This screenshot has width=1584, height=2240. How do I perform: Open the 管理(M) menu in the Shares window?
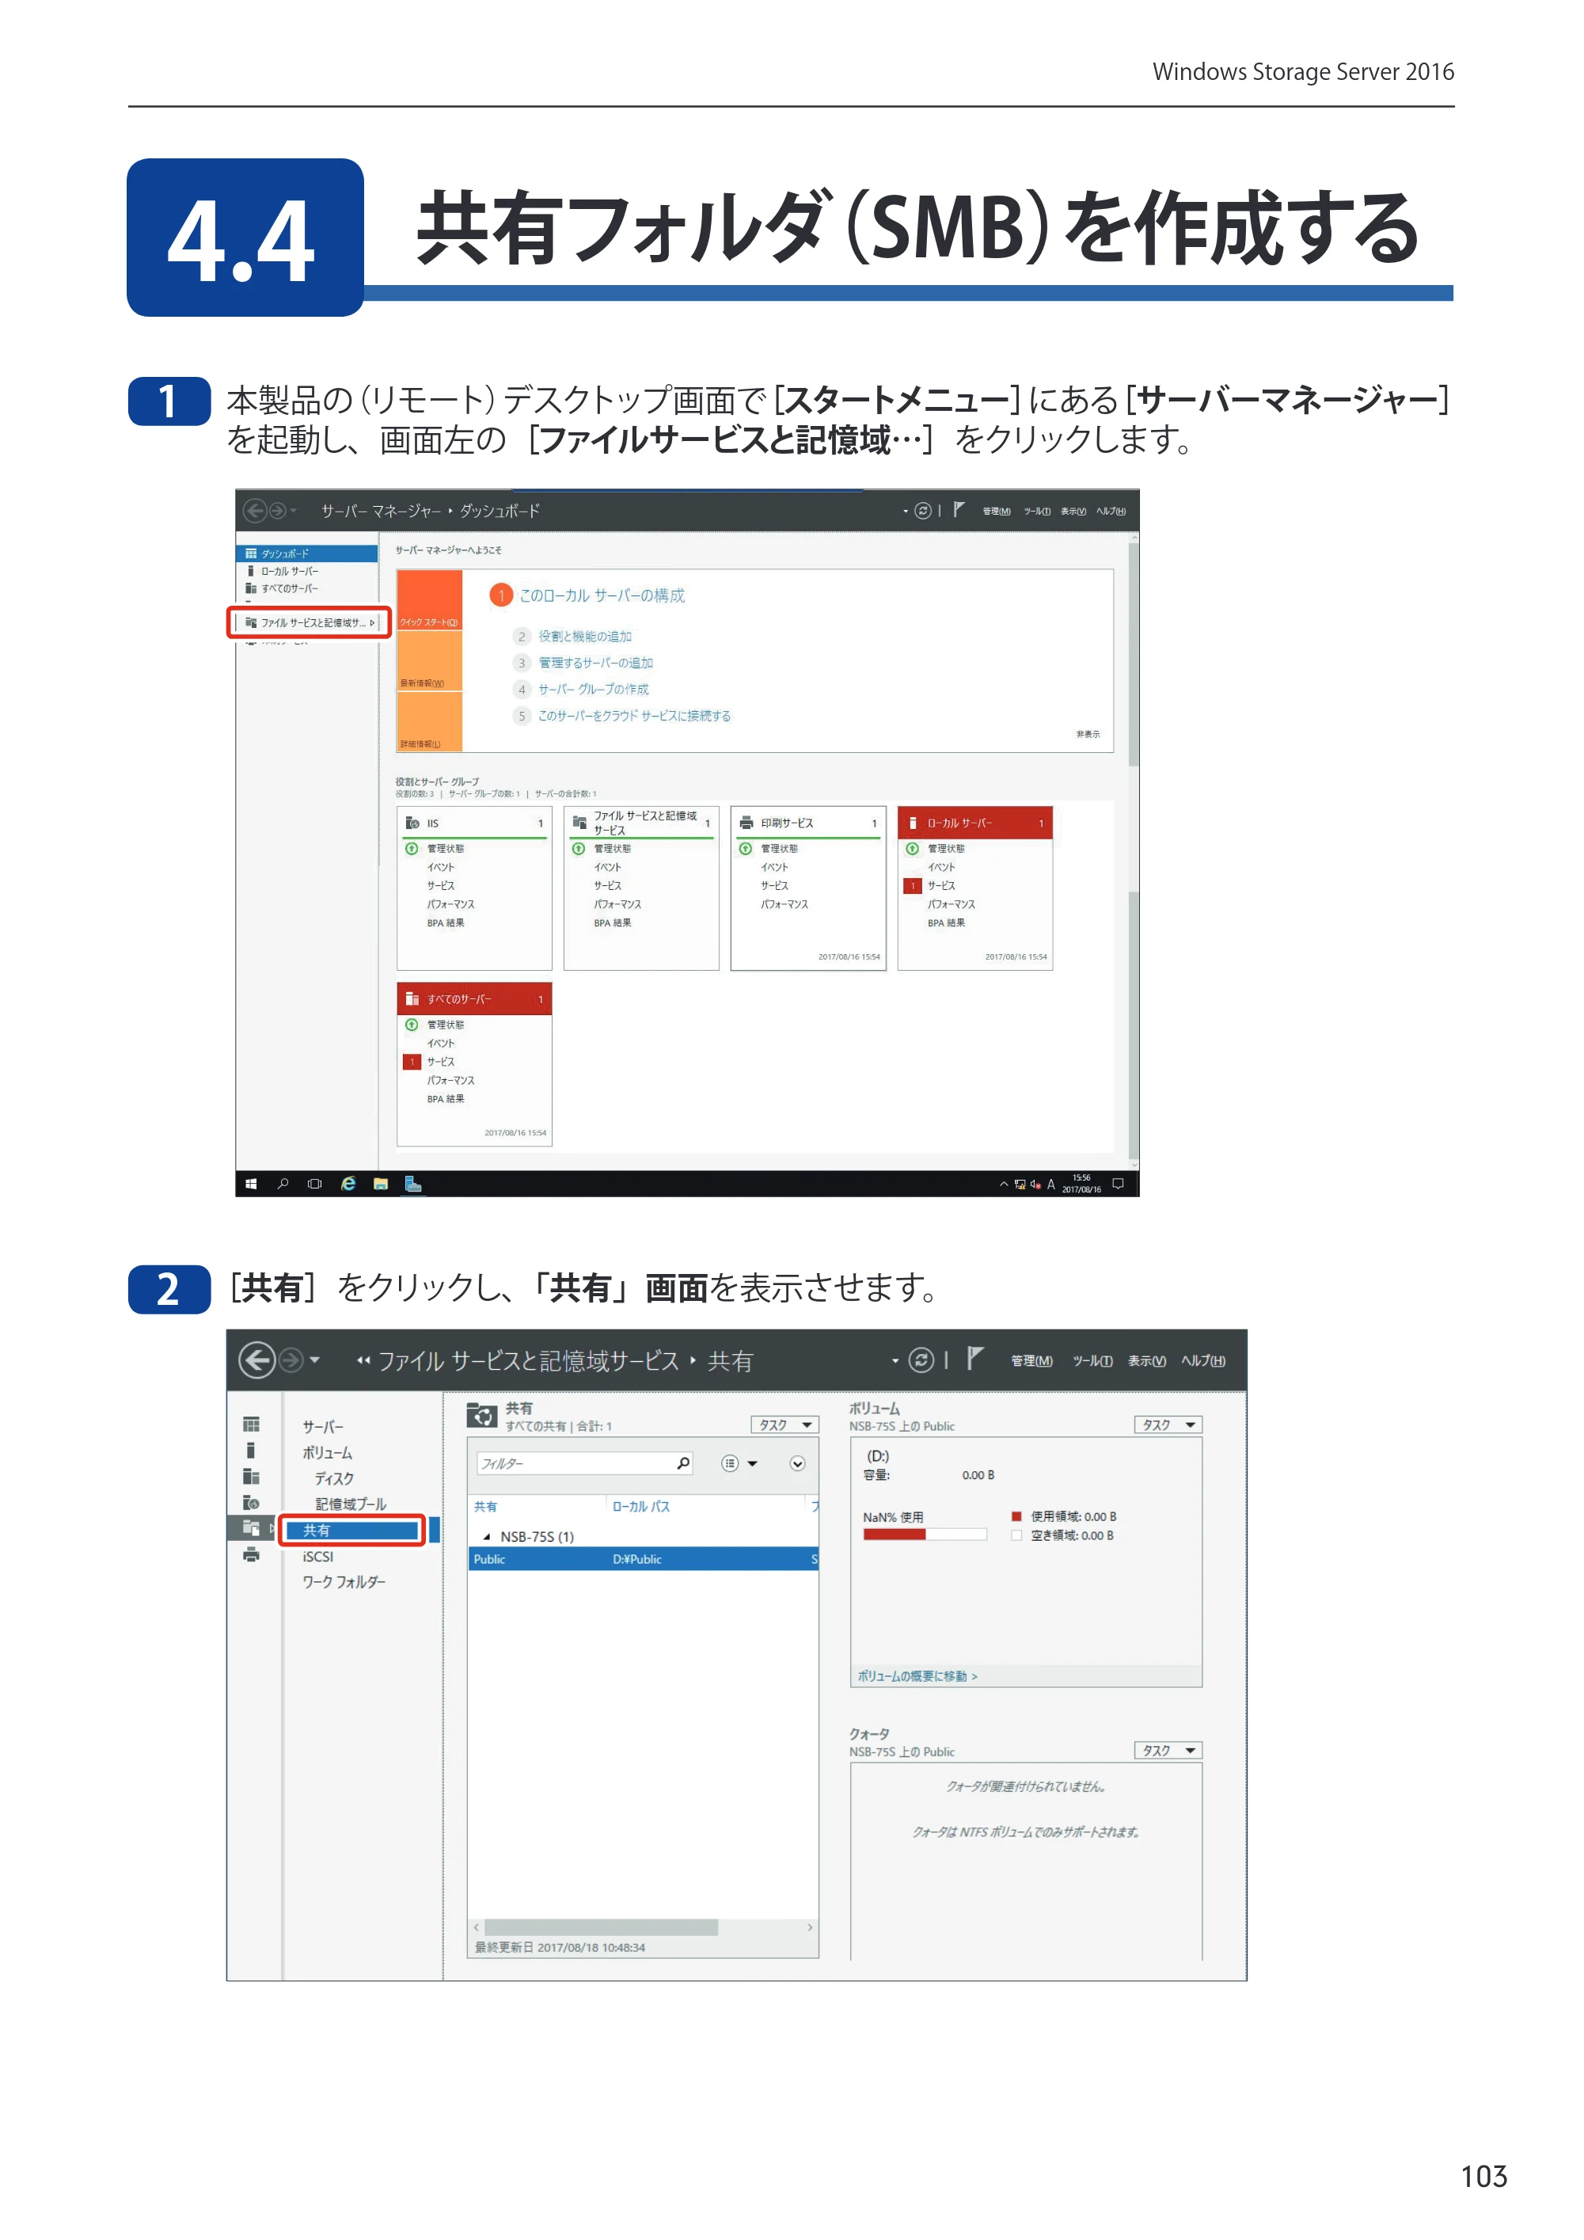[x=1032, y=1361]
